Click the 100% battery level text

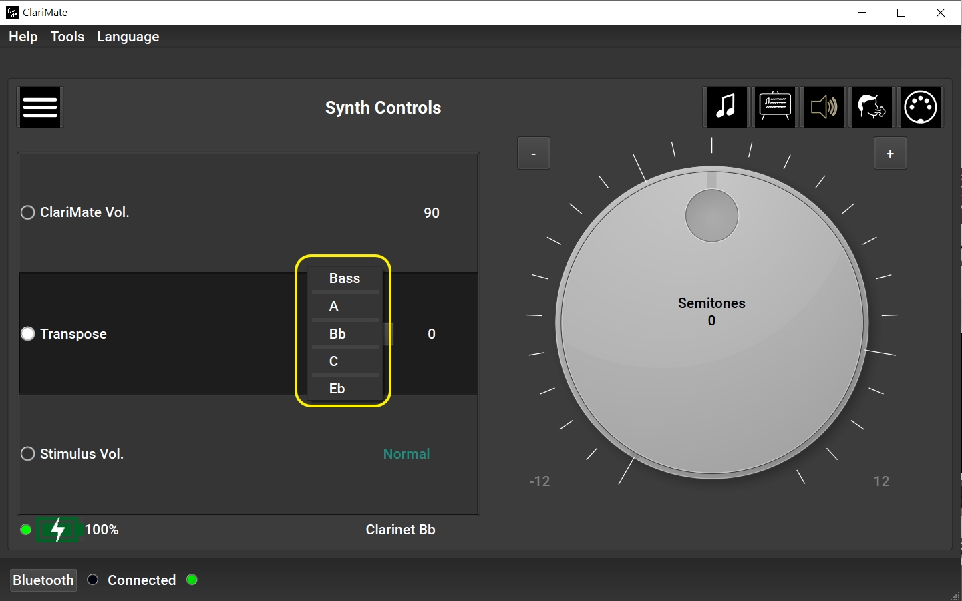tap(102, 530)
